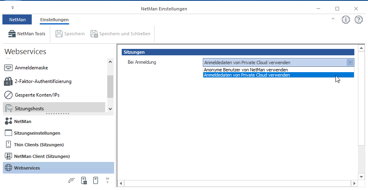The width and height of the screenshot is (368, 190).
Task: Minimize the NetMan Einstellungen window
Action: 318,9
